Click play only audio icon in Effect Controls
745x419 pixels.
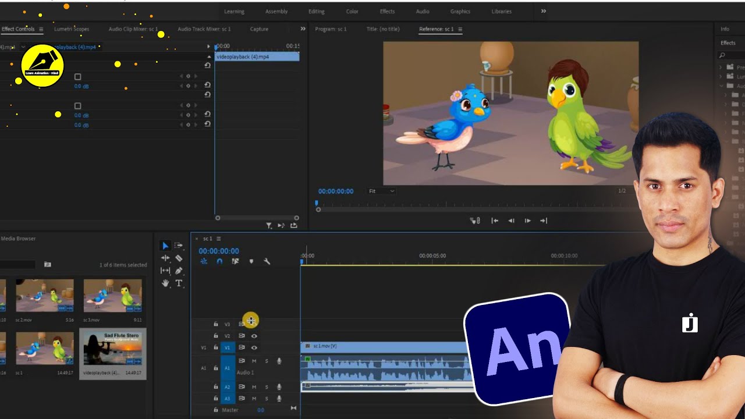[x=281, y=225]
